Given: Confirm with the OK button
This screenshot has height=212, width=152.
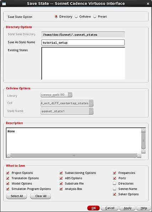Looking at the screenshot, I should coord(93,208).
